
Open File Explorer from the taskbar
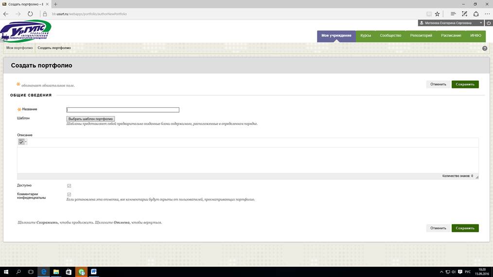tap(56, 272)
